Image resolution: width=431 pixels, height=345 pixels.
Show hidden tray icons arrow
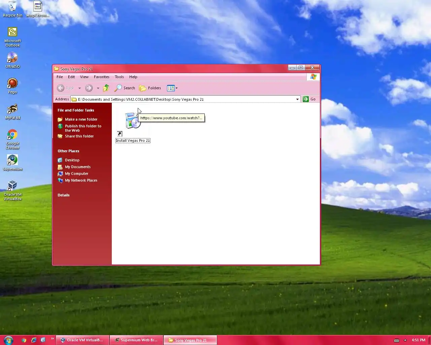point(405,340)
